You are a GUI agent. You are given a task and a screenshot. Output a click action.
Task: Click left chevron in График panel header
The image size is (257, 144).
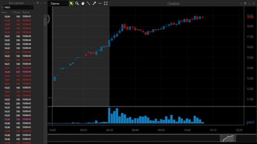[x=241, y=3]
